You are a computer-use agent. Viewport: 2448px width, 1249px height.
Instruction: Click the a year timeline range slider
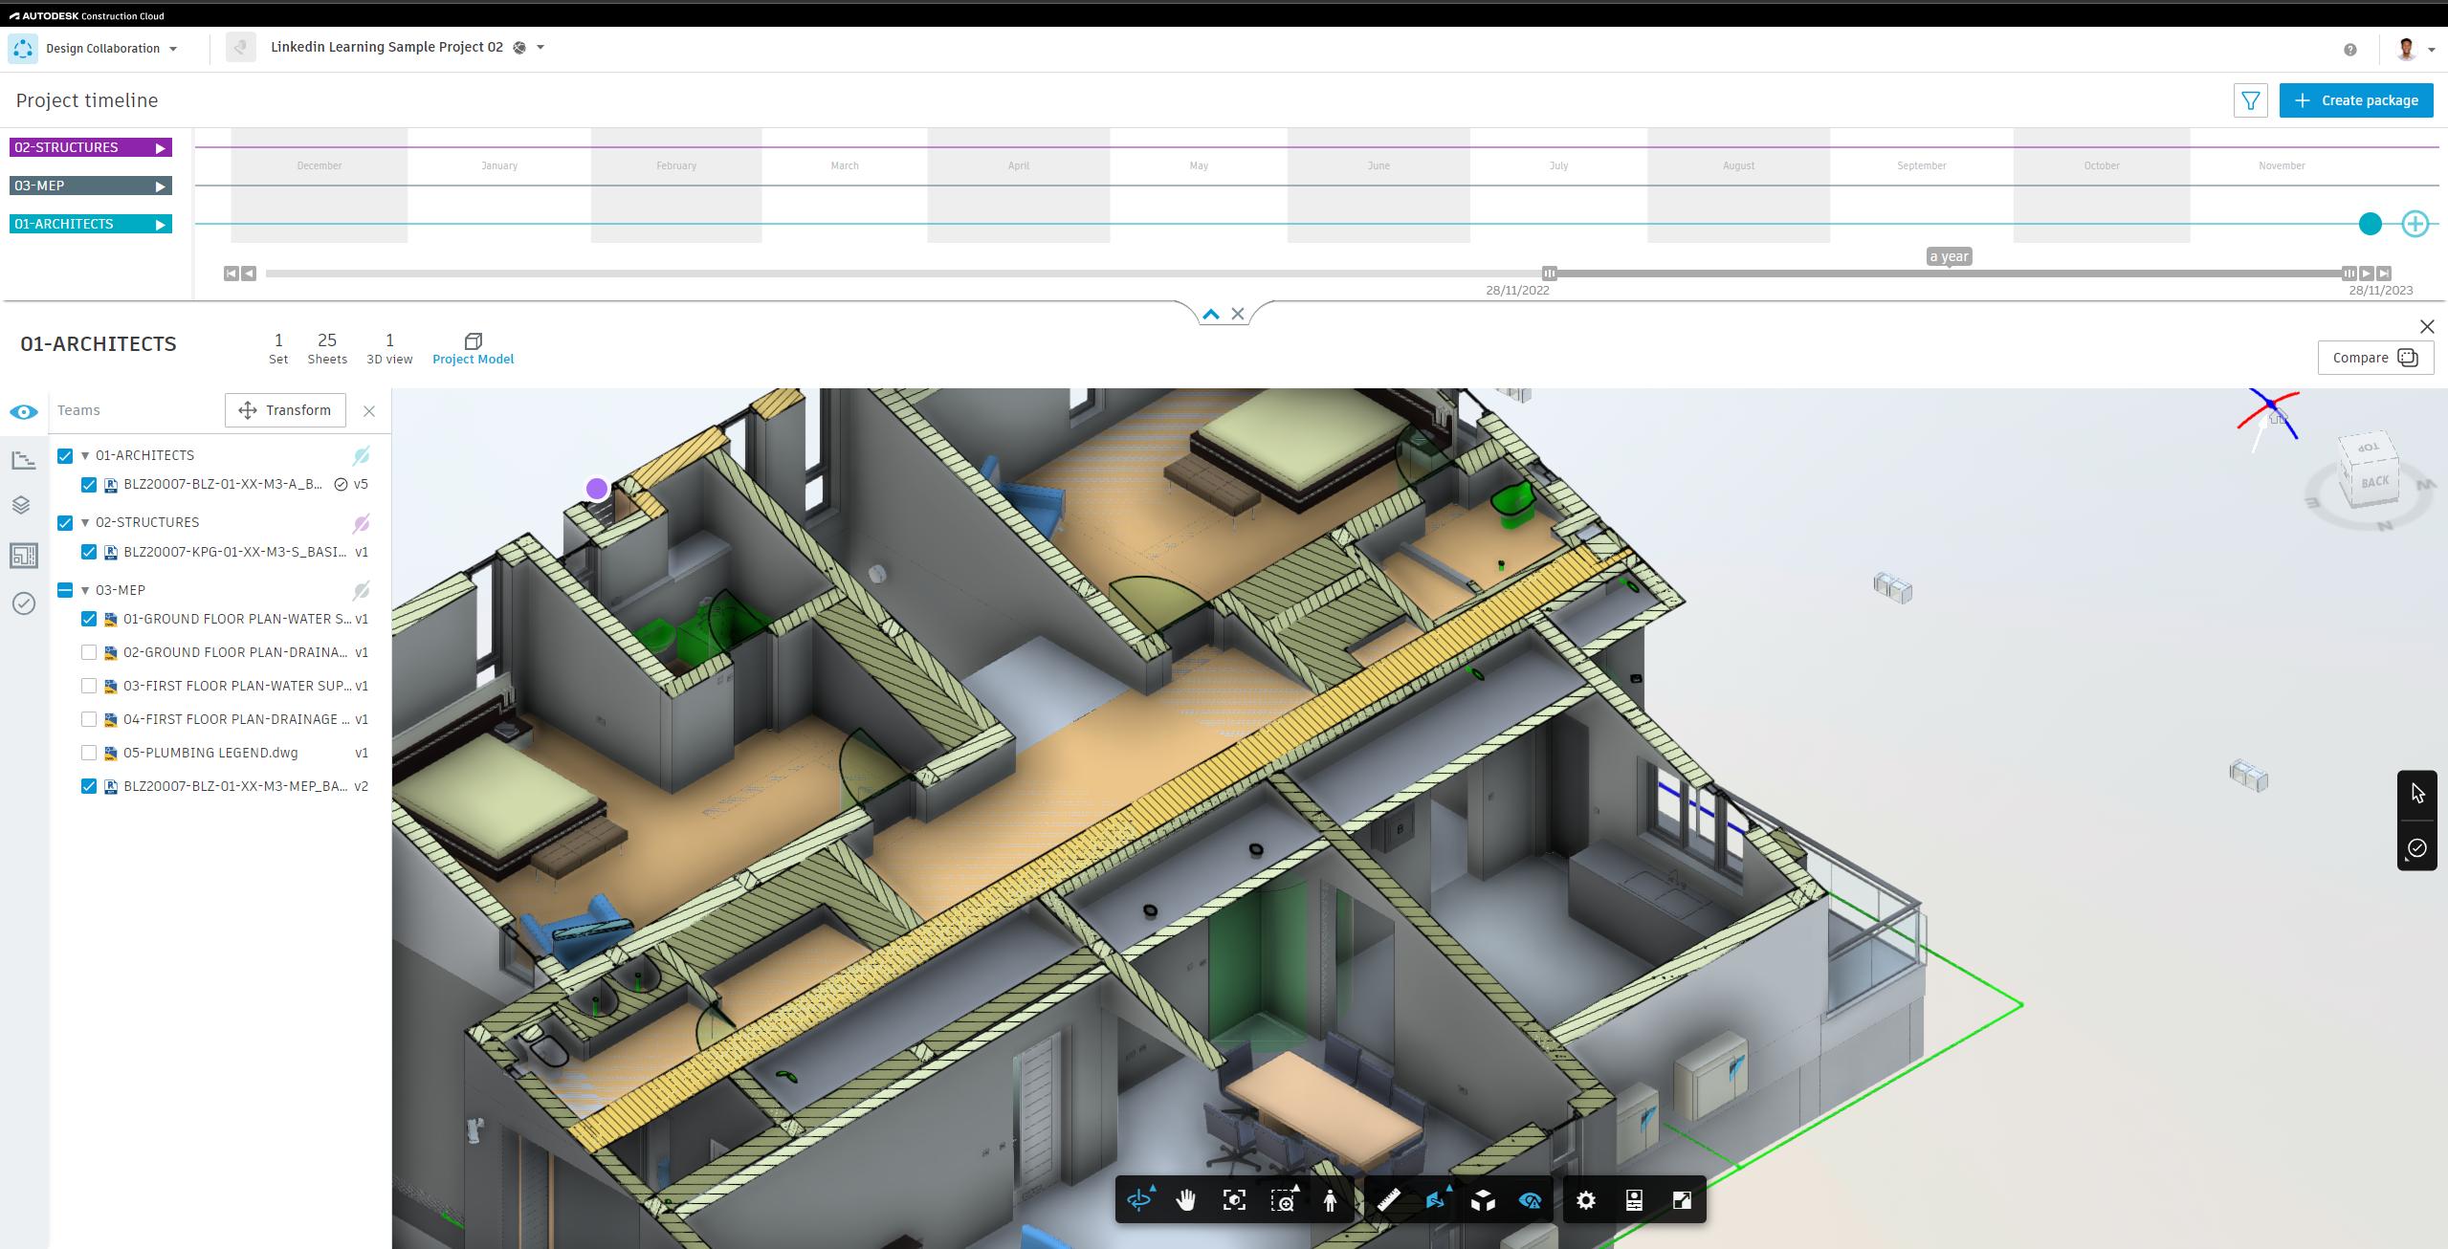click(x=1949, y=274)
